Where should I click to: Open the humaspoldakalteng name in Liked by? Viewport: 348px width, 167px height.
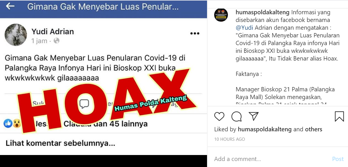point(265,129)
